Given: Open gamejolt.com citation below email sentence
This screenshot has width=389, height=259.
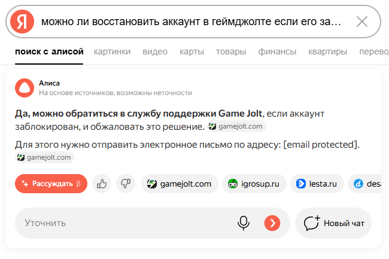Looking at the screenshot, I should pos(44,157).
